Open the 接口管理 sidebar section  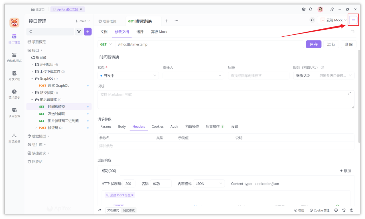tap(14, 39)
